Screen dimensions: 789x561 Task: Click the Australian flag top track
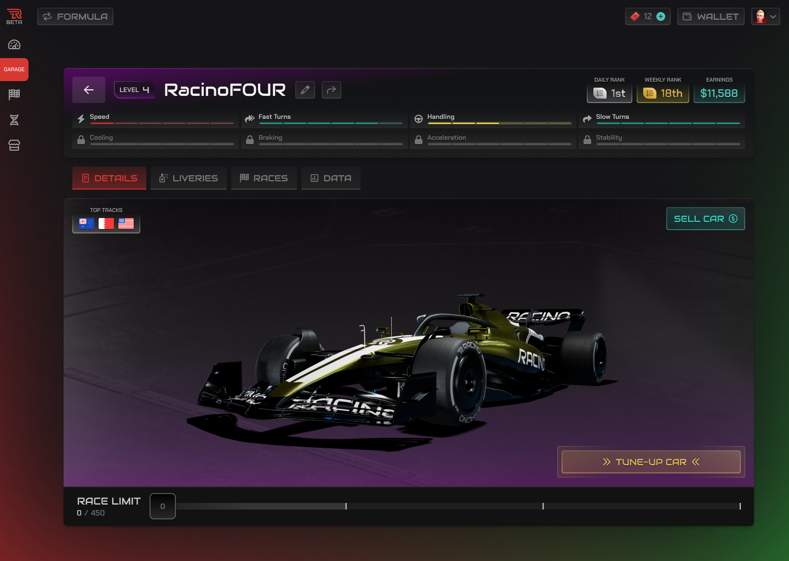pos(87,224)
